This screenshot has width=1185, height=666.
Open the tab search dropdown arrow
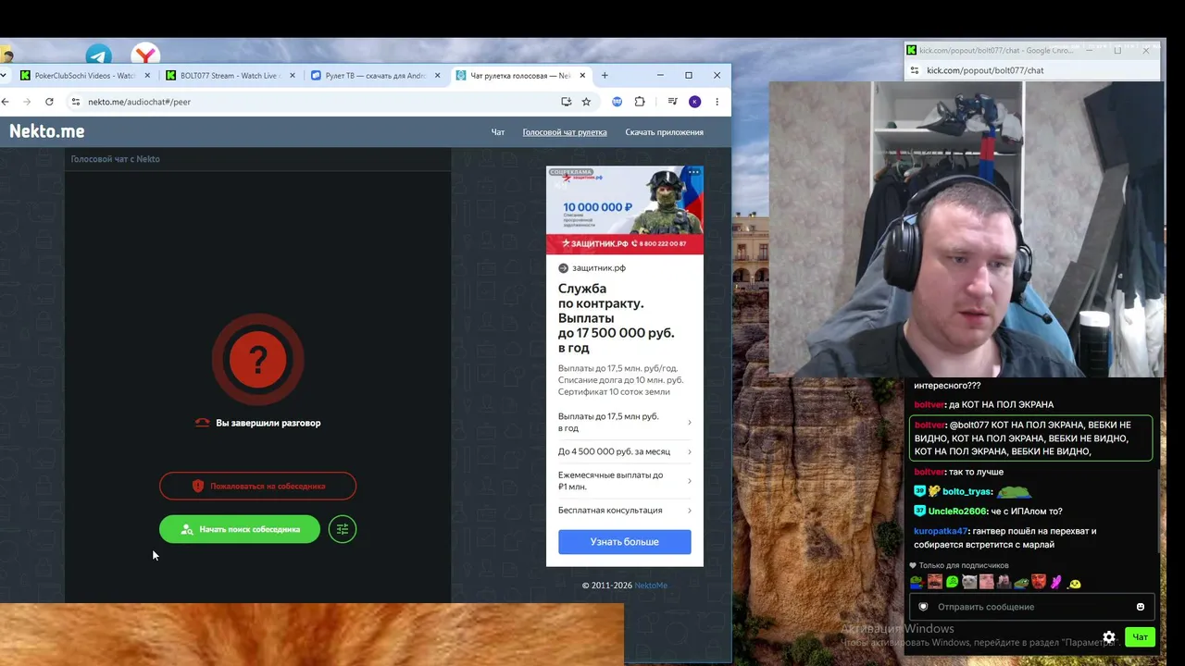[3, 76]
